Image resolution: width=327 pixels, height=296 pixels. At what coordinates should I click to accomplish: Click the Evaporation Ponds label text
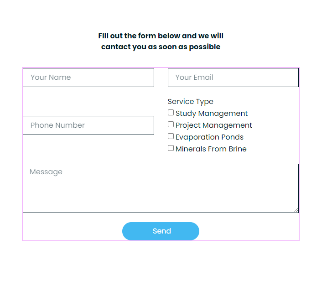point(209,137)
